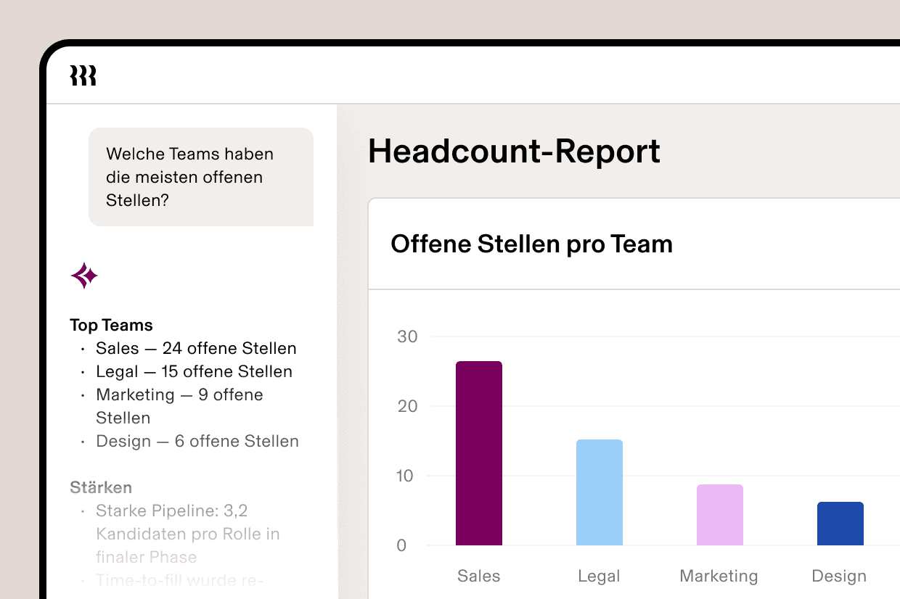
Task: Click the pink Marketing bar
Action: [x=720, y=515]
